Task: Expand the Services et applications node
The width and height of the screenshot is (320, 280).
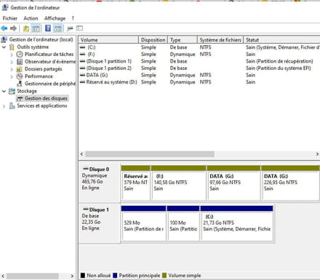Action: (x=4, y=106)
